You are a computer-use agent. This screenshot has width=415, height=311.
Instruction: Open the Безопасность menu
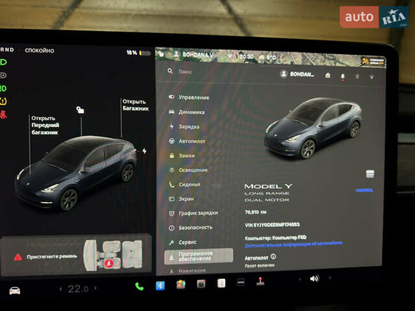tap(191, 227)
